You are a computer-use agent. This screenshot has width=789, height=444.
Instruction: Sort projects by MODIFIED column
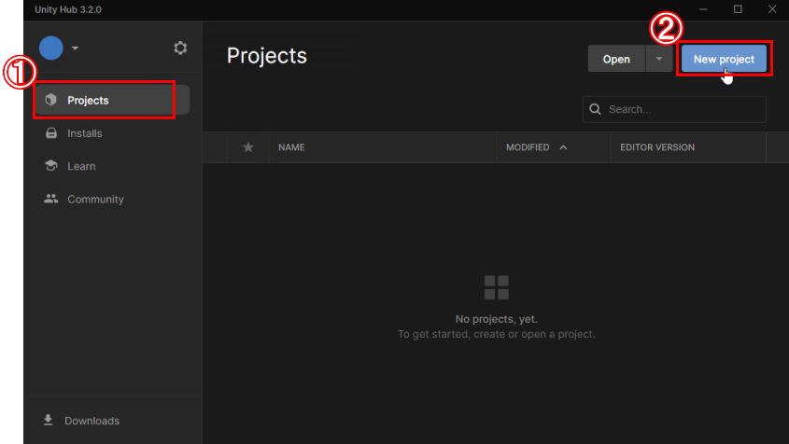(528, 147)
